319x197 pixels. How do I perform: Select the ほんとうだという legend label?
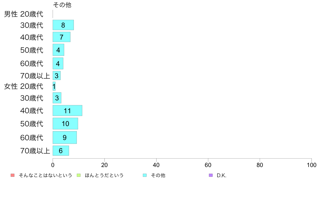tap(104, 175)
